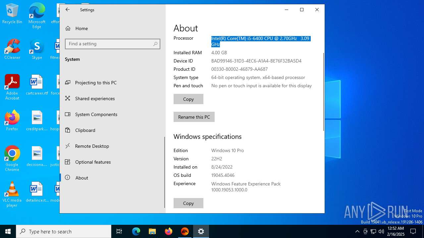Image resolution: width=424 pixels, height=238 pixels.
Task: Select CCleaner desktop icon
Action: click(x=12, y=50)
